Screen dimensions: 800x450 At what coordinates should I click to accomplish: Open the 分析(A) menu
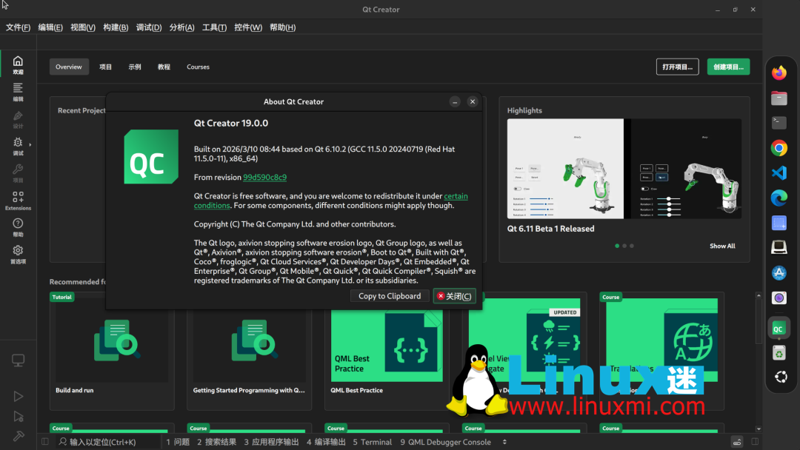[181, 27]
